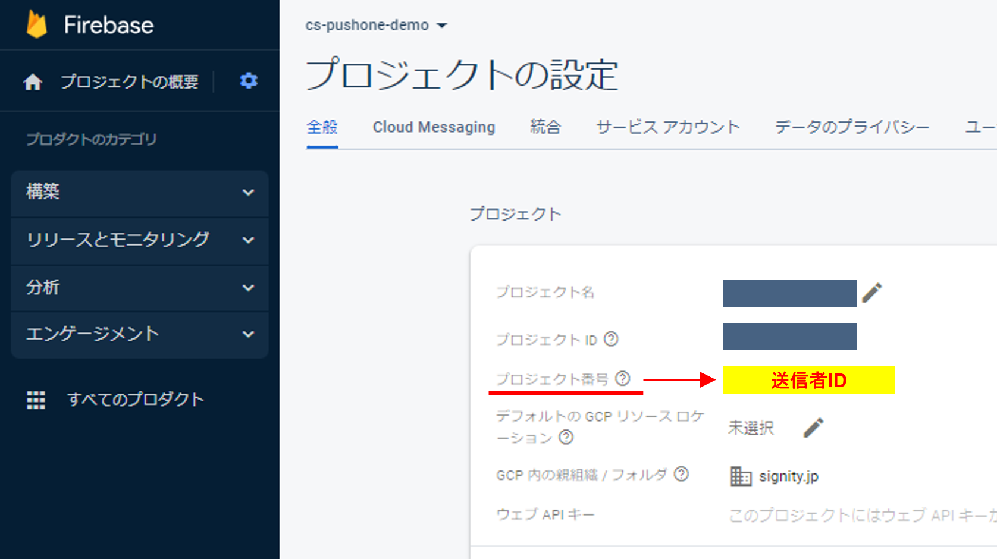Click the プロジェクト ID label
The width and height of the screenshot is (997, 559).
click(547, 340)
